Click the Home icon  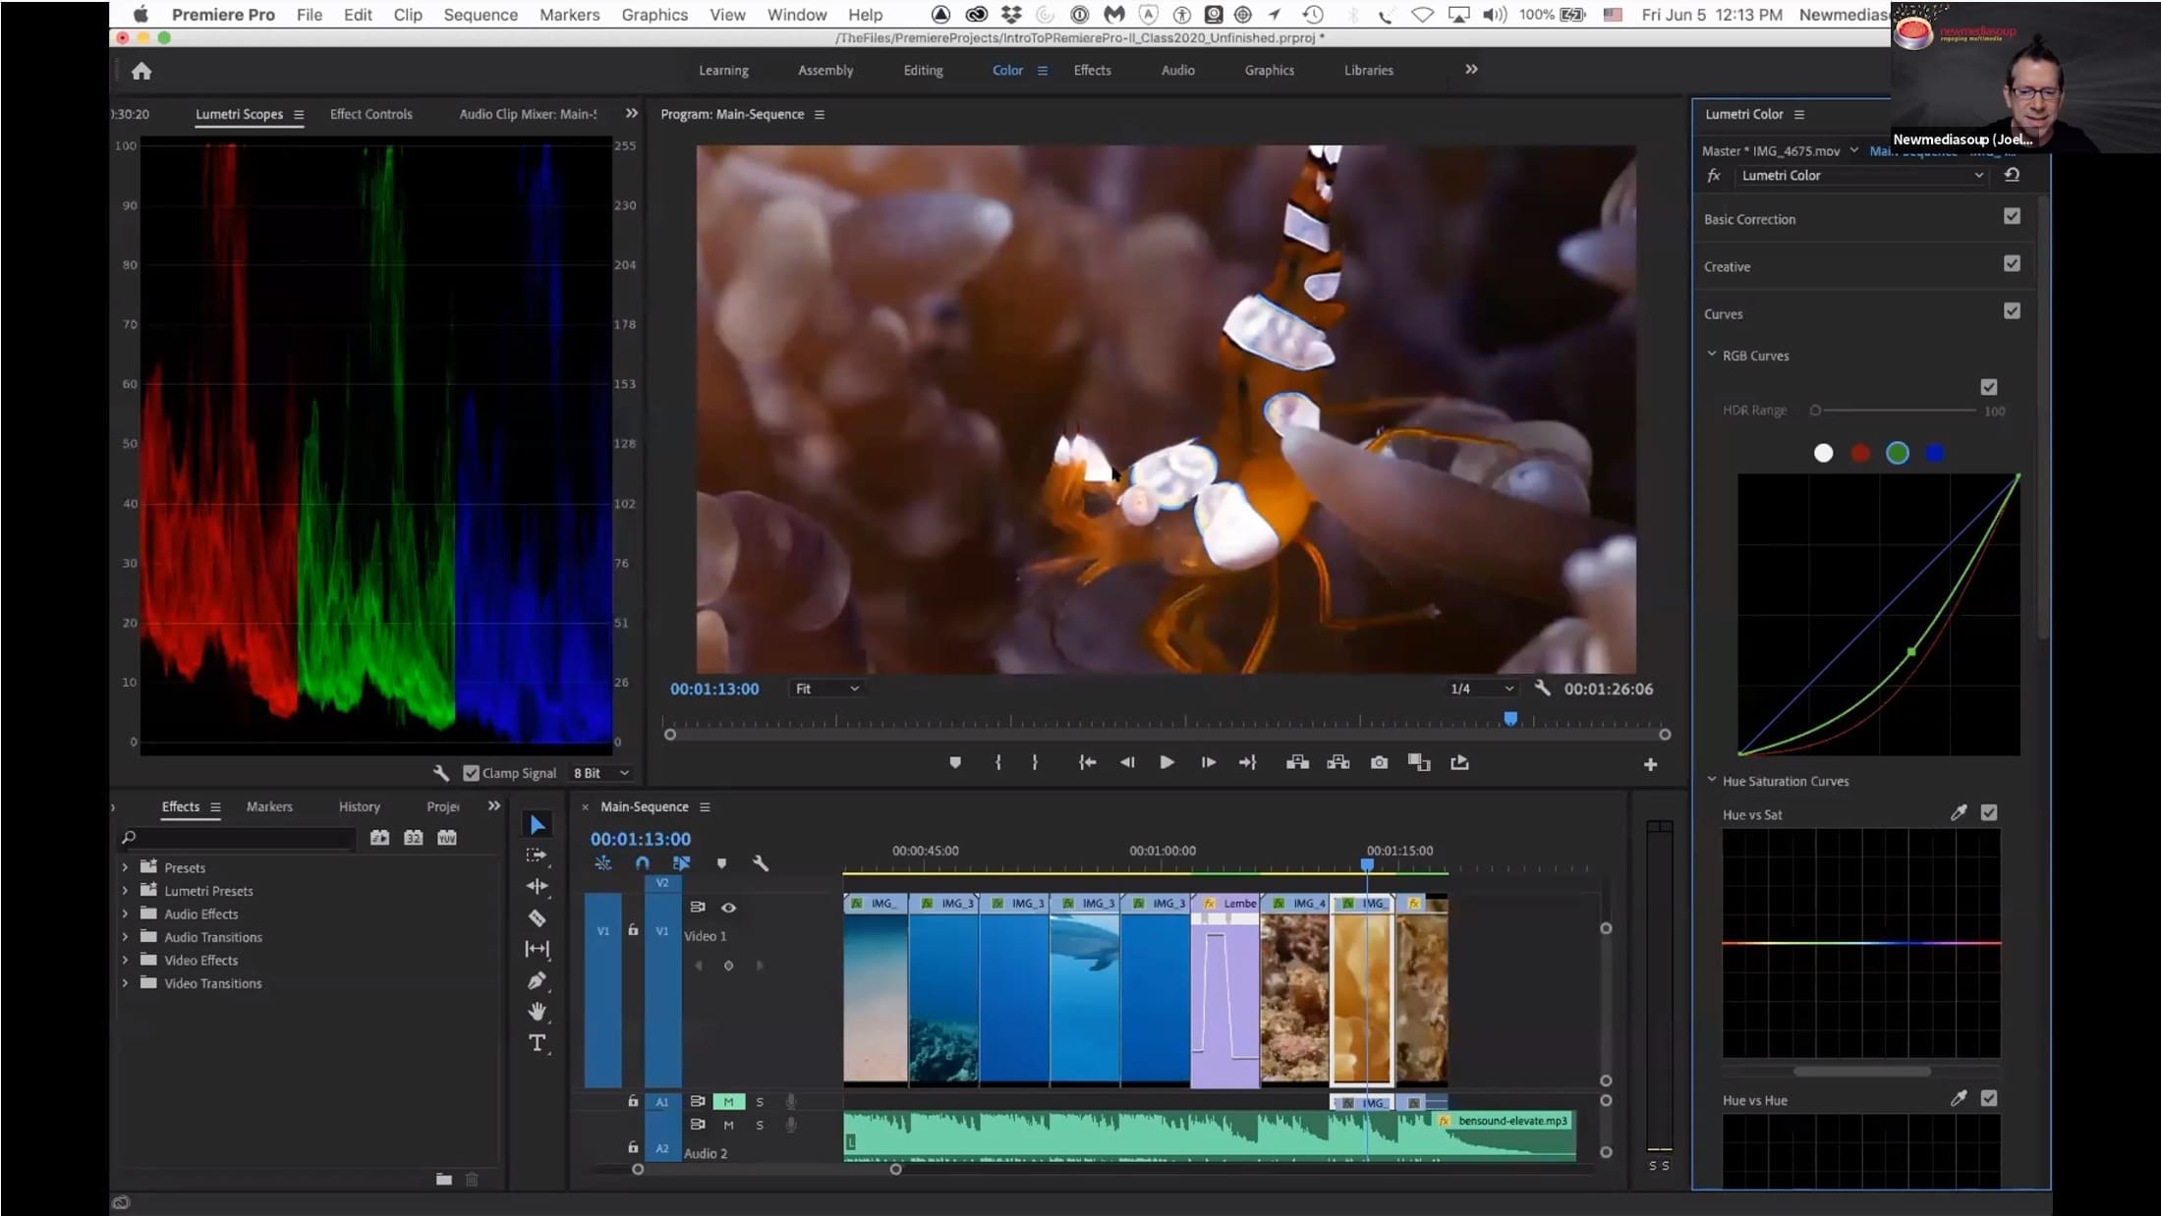(x=142, y=71)
